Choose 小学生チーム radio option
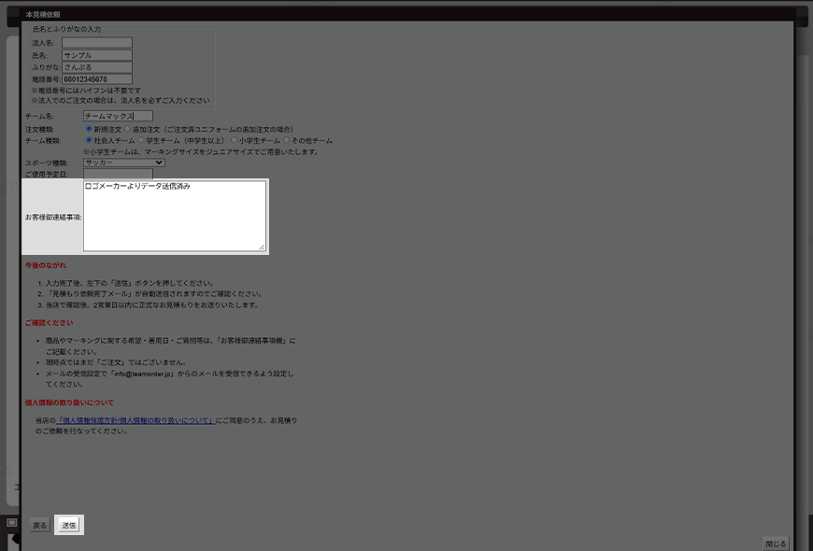Viewport: 813px width, 551px height. tap(235, 140)
